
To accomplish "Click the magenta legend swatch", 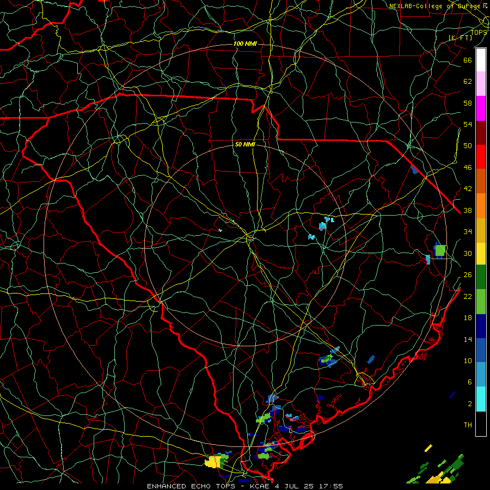I will pos(481,108).
